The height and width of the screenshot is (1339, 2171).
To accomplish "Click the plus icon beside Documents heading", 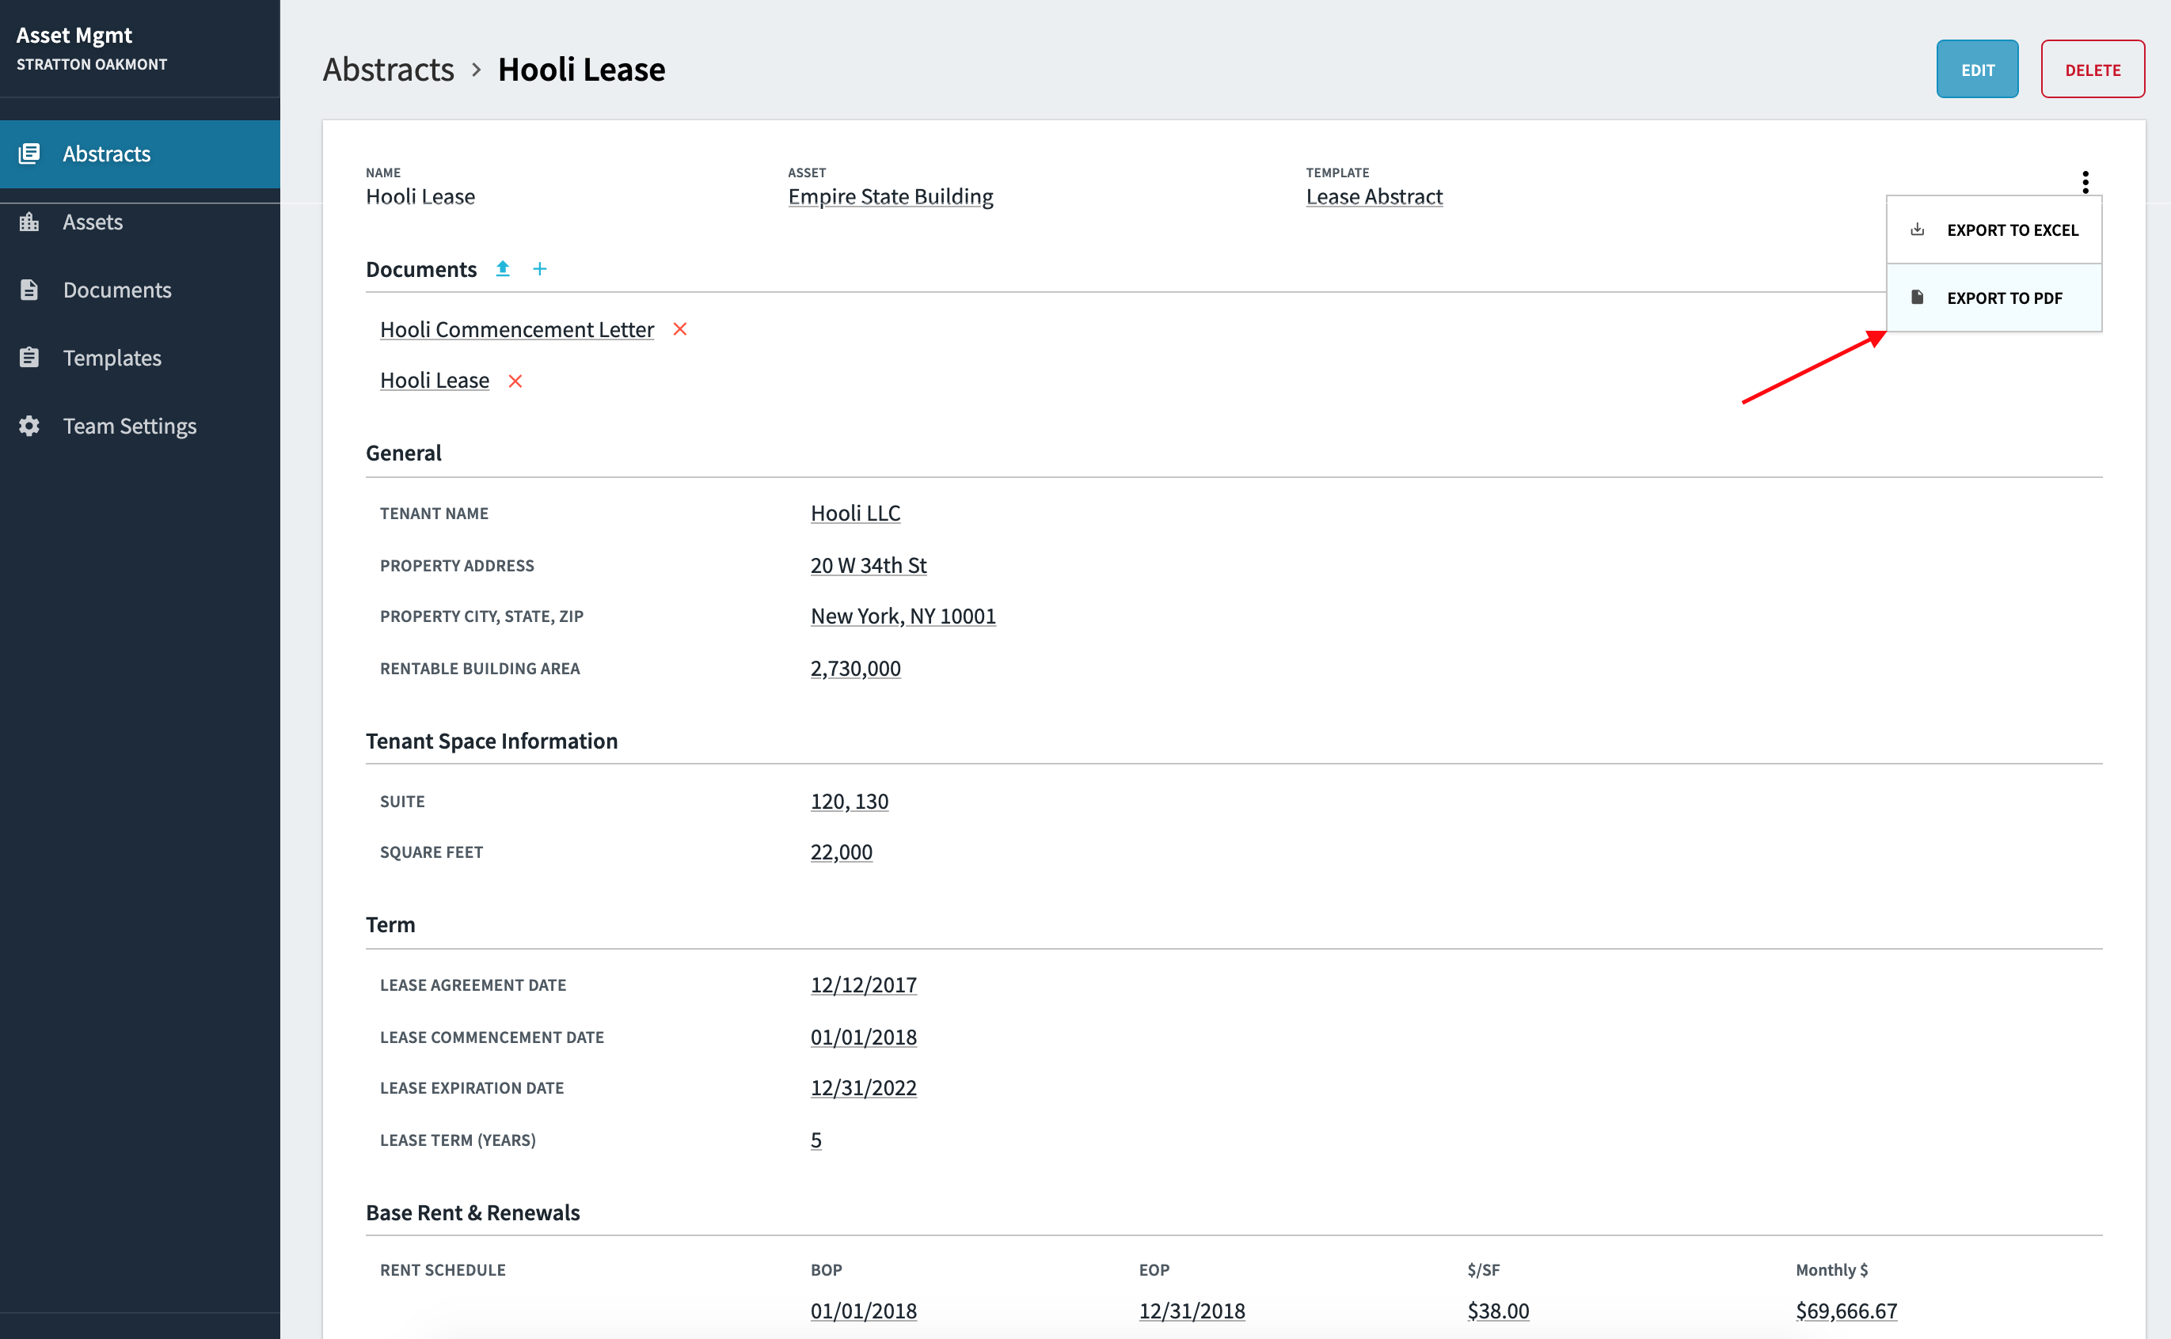I will [539, 268].
